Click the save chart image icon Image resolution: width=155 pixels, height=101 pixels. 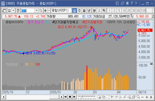click(x=134, y=97)
